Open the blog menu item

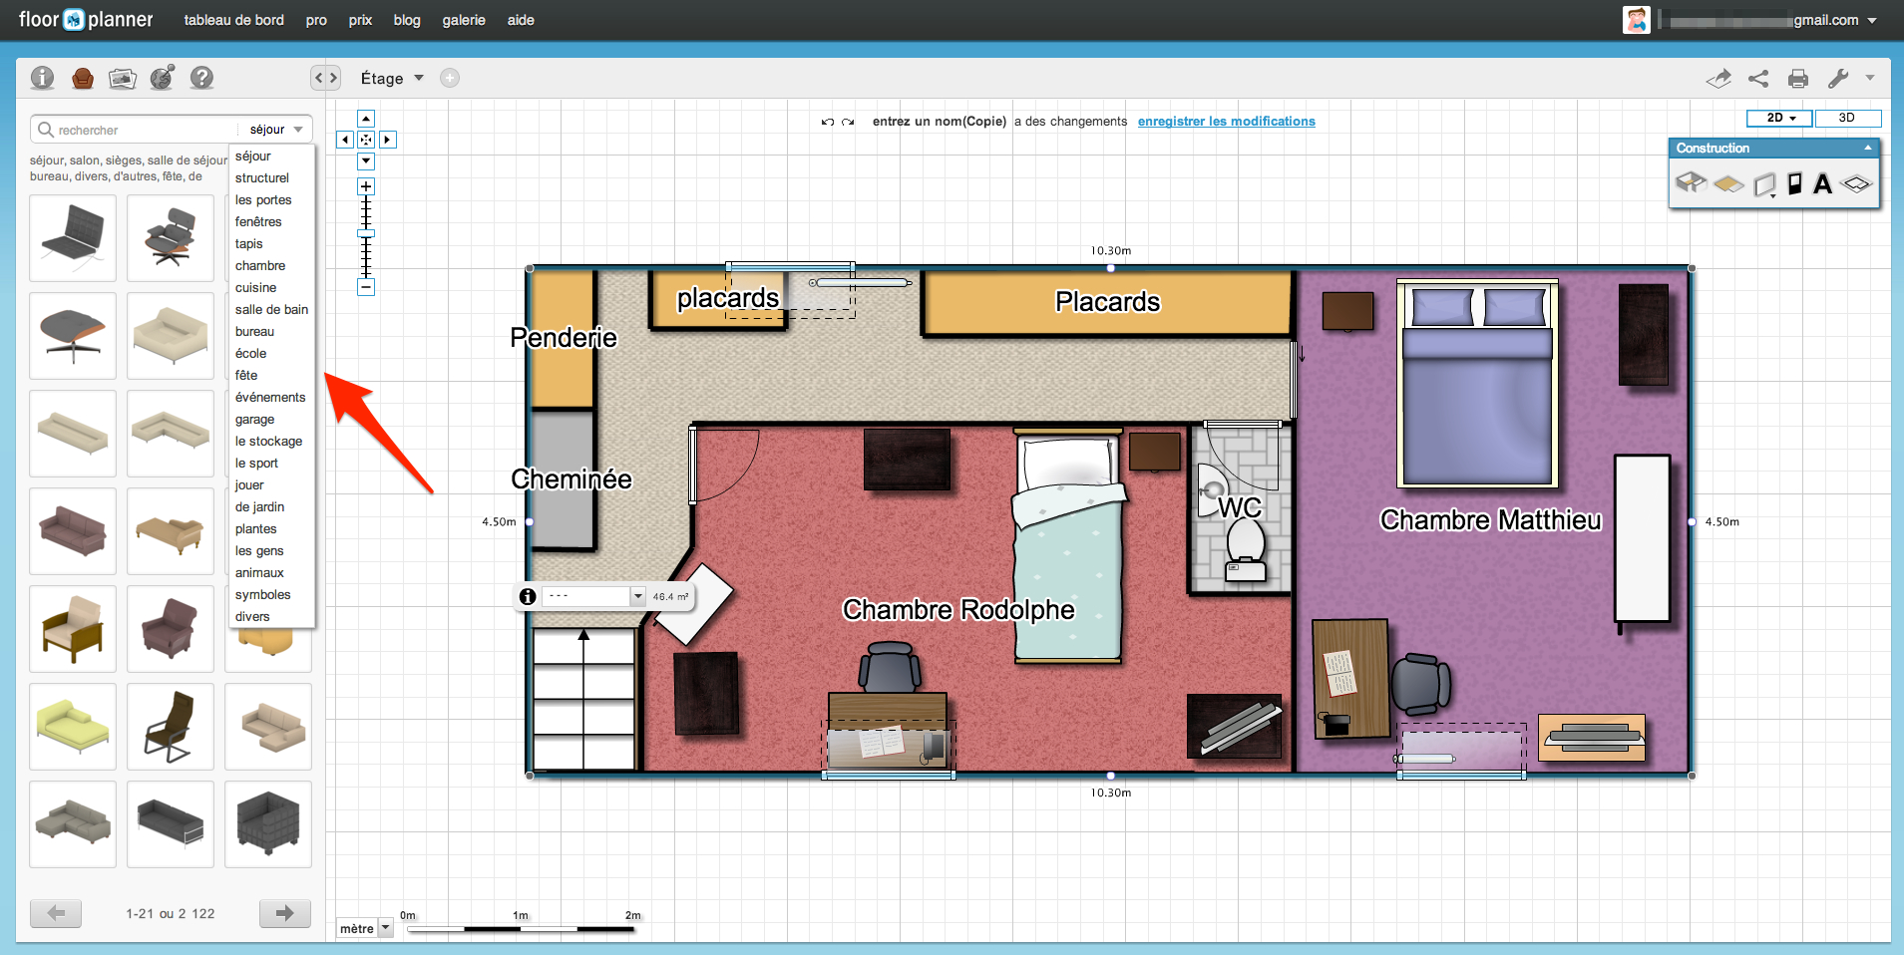[406, 20]
